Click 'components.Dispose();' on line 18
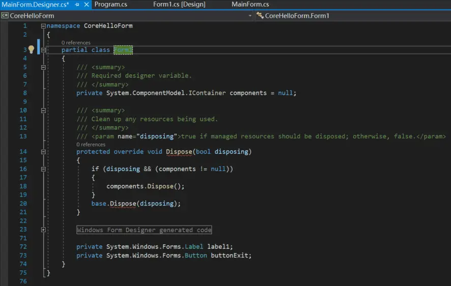The image size is (451, 286). (x=145, y=186)
